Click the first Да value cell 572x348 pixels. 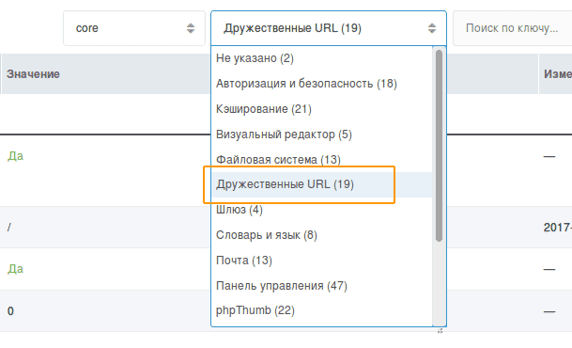point(15,156)
